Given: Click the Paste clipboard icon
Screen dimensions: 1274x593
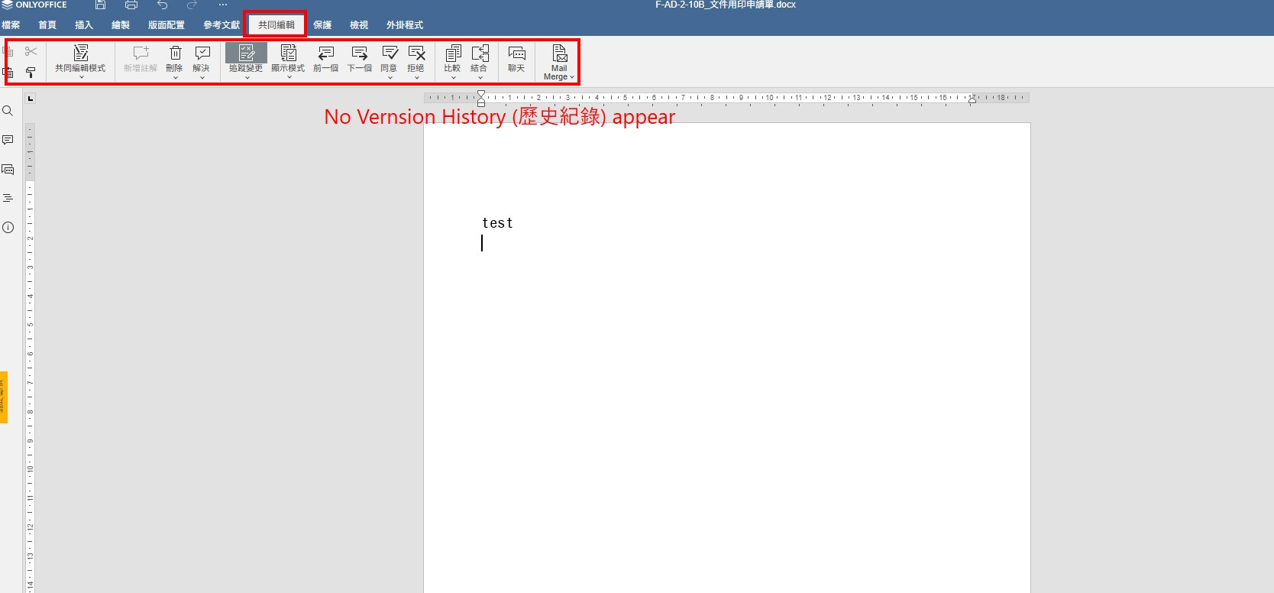Looking at the screenshot, I should (x=8, y=73).
